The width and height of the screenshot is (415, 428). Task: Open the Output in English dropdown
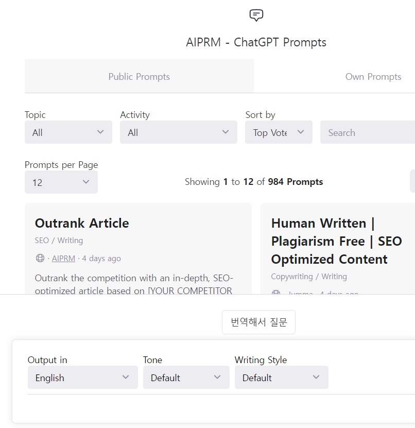click(x=83, y=377)
